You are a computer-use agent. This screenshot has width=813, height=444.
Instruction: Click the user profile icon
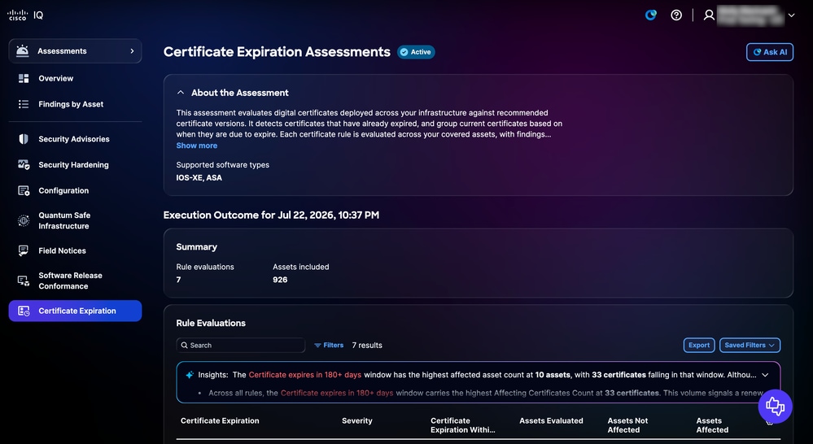709,15
